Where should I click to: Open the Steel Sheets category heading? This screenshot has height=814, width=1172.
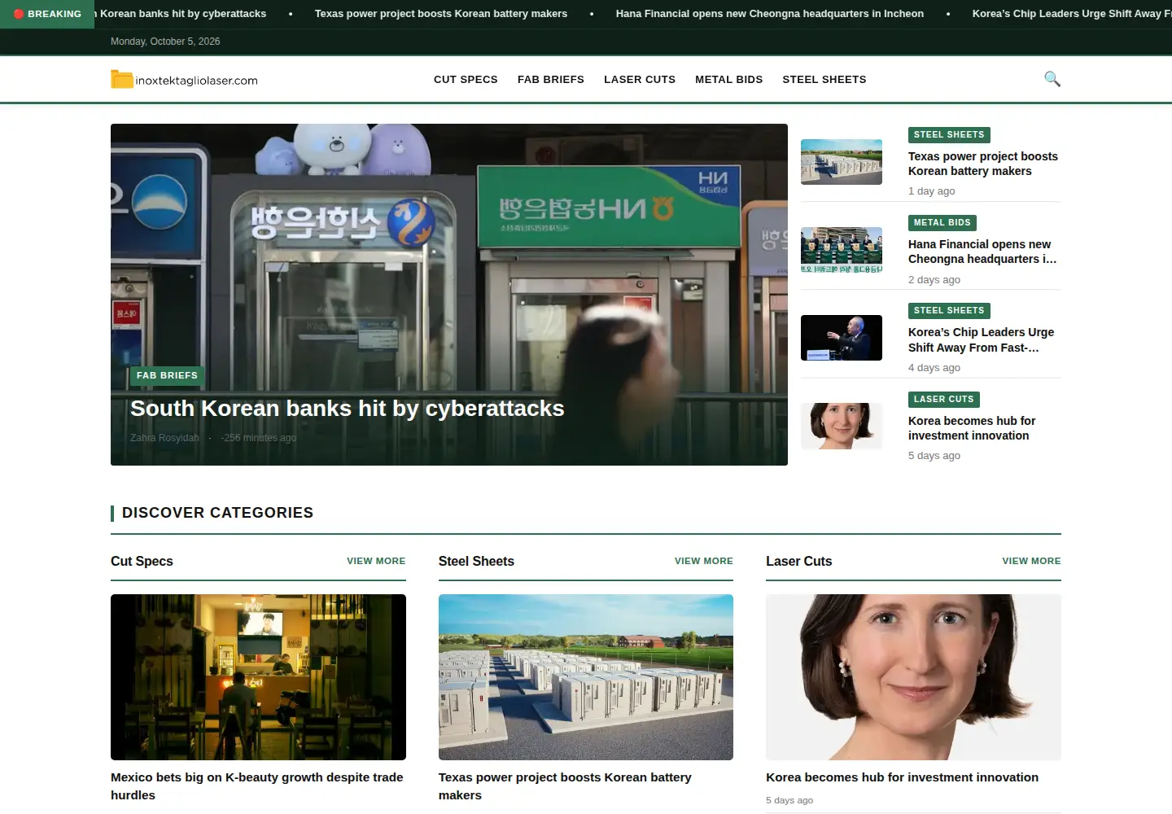point(476,562)
